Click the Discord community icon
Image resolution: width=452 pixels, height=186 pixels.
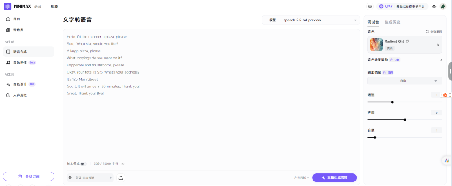pyautogui.click(x=370, y=6)
